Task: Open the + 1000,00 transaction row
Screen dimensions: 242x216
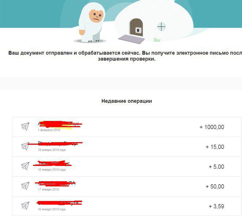Action: pos(126,127)
